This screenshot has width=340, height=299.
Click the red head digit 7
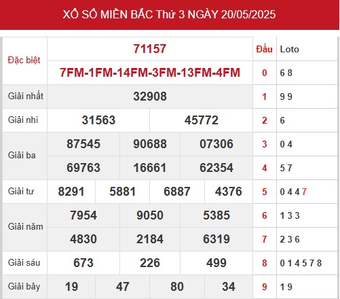tap(265, 239)
